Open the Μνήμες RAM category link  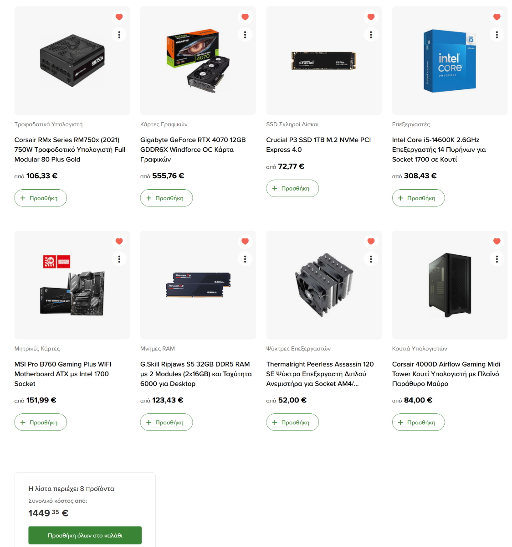[158, 348]
